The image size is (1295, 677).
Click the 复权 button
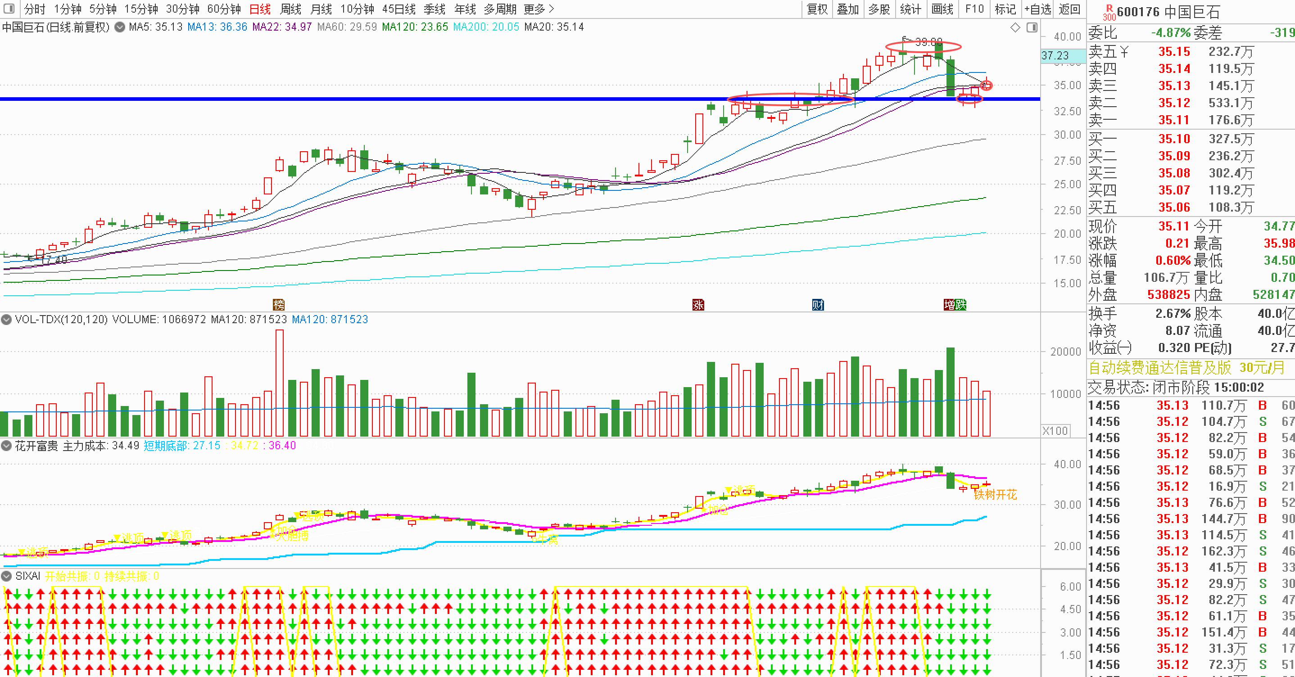[817, 9]
